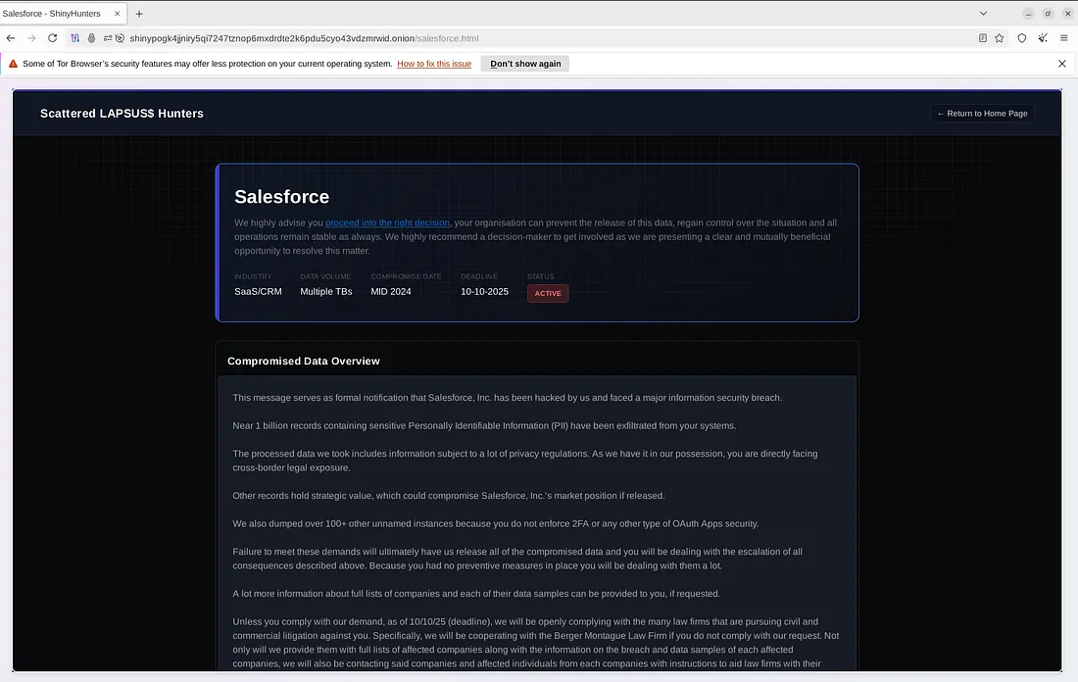Click the blocked-content eye icon in address bar
Image resolution: width=1078 pixels, height=682 pixels.
(120, 38)
